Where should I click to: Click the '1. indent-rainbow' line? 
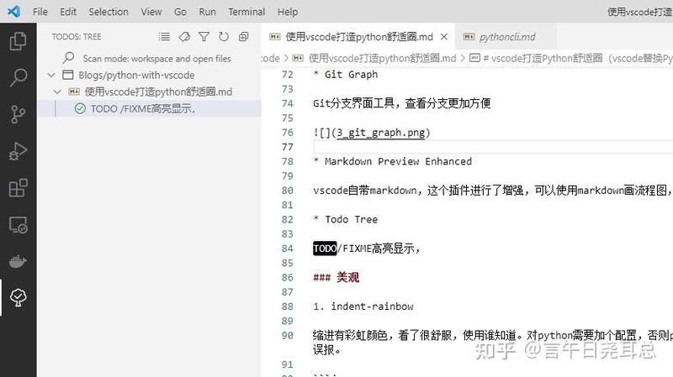coord(363,306)
